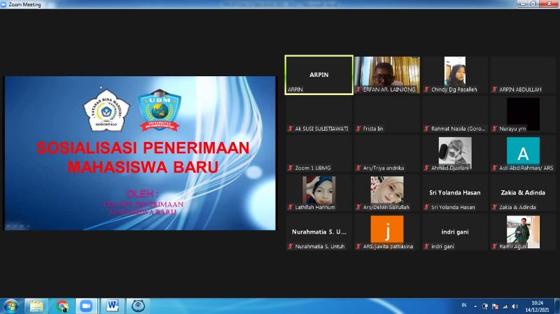
Task: Click the round blue camera app taskbar icon
Action: coord(139,306)
